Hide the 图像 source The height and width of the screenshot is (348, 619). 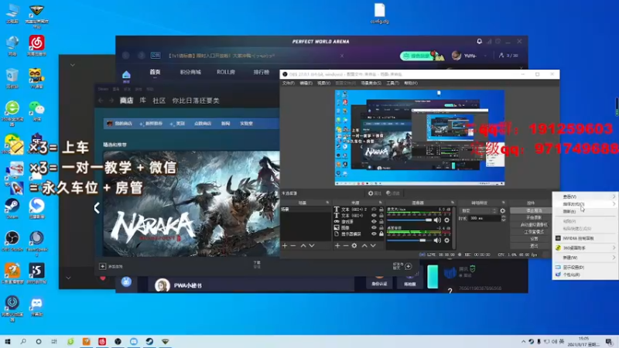[374, 227]
